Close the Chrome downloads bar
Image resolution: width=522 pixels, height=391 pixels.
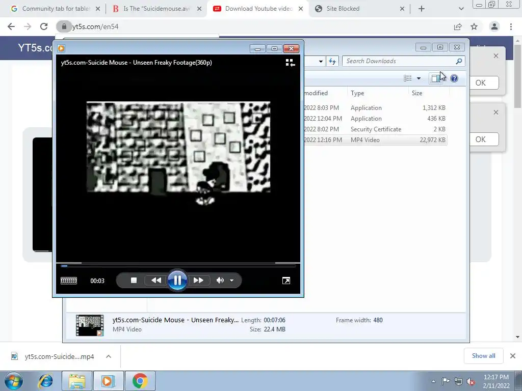tap(513, 356)
